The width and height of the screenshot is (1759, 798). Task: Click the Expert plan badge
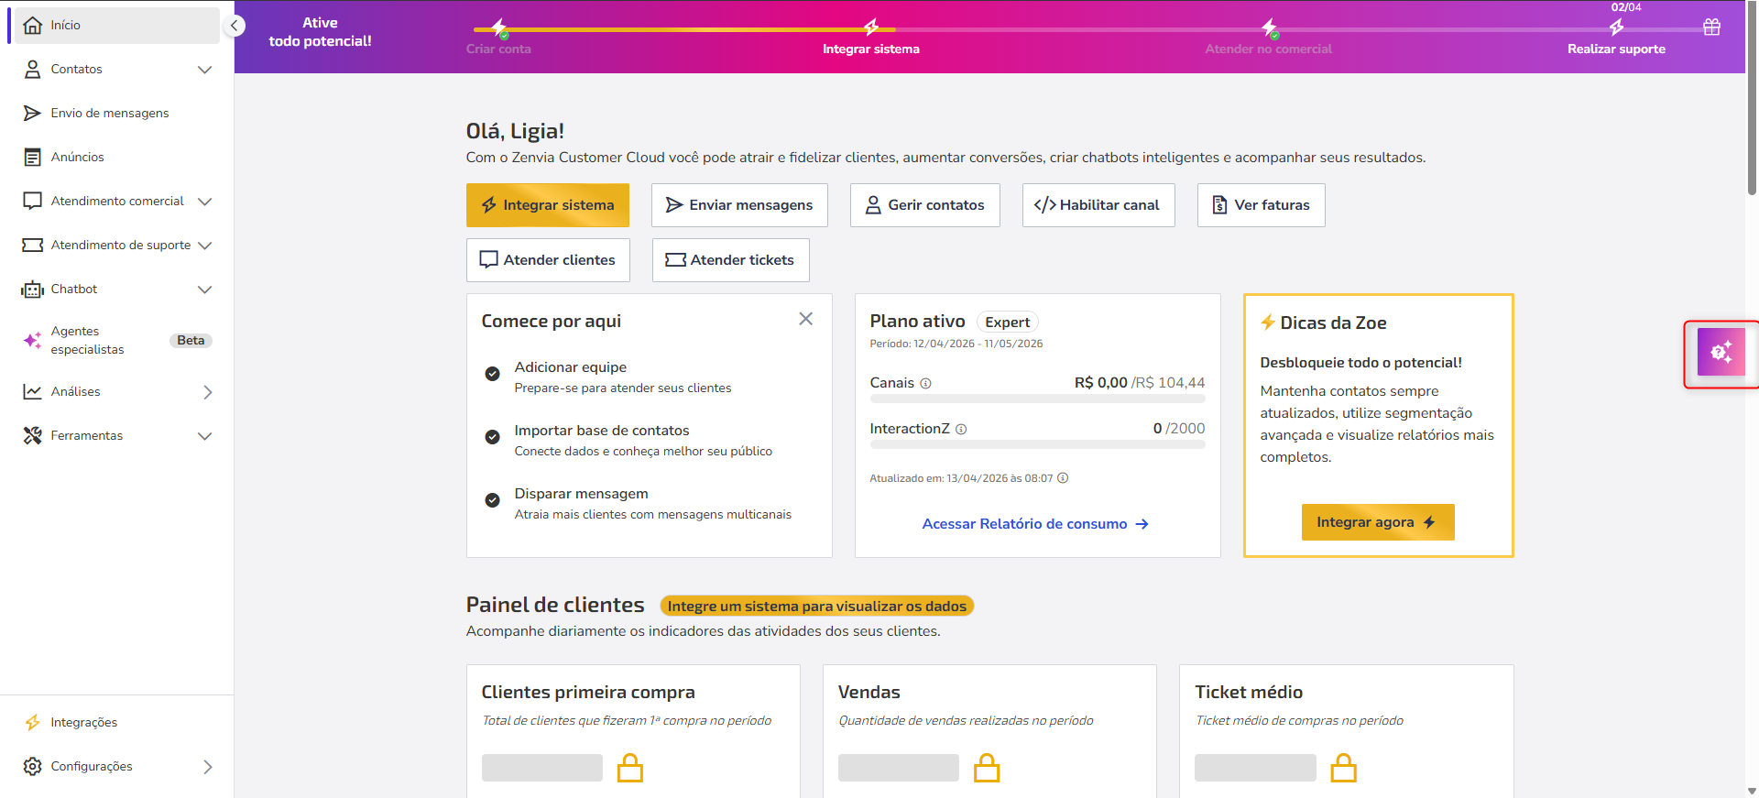(1008, 322)
